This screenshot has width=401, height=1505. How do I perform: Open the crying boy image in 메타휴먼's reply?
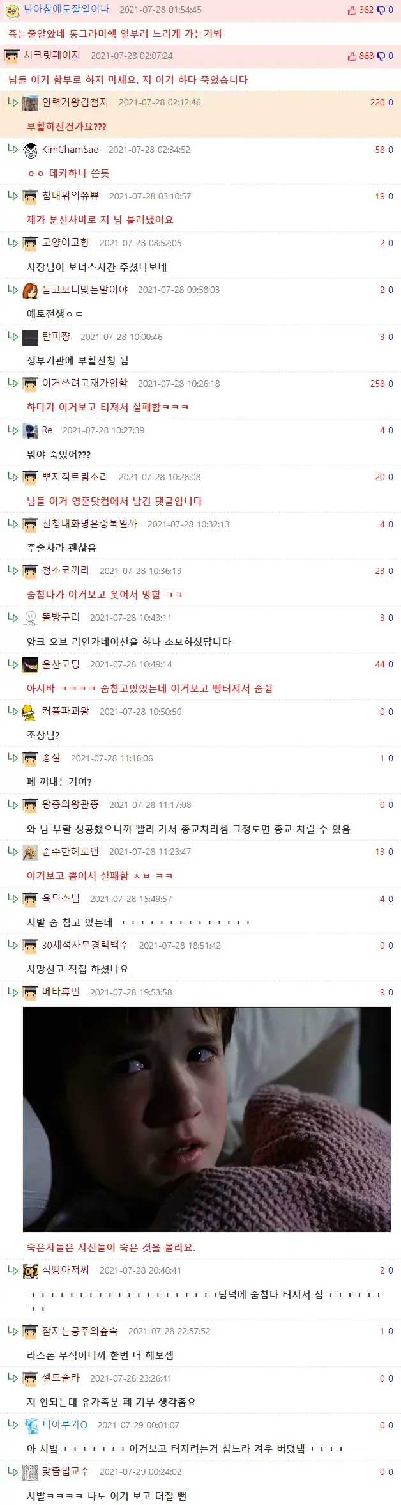click(206, 1119)
